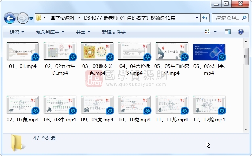The width and height of the screenshot is (252, 156).
Task: Select the 03、03地支关系.mp4 thumbnail
Action: coord(97,51)
